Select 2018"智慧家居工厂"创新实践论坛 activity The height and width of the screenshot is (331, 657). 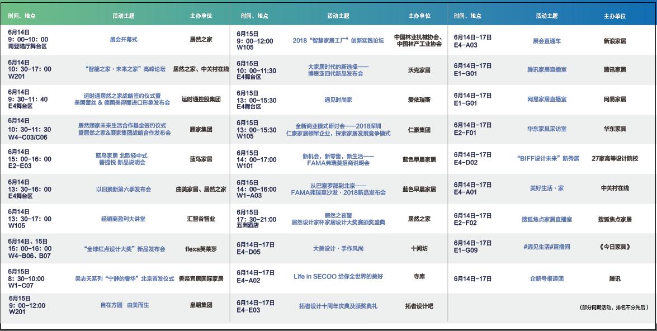tap(338, 41)
